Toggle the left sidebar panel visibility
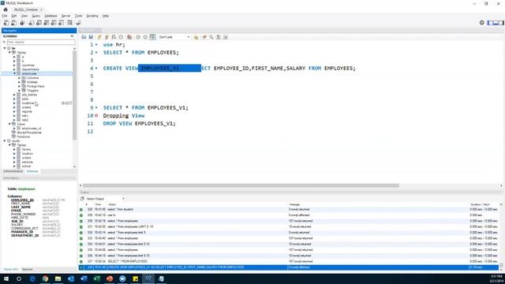 [x=490, y=23]
